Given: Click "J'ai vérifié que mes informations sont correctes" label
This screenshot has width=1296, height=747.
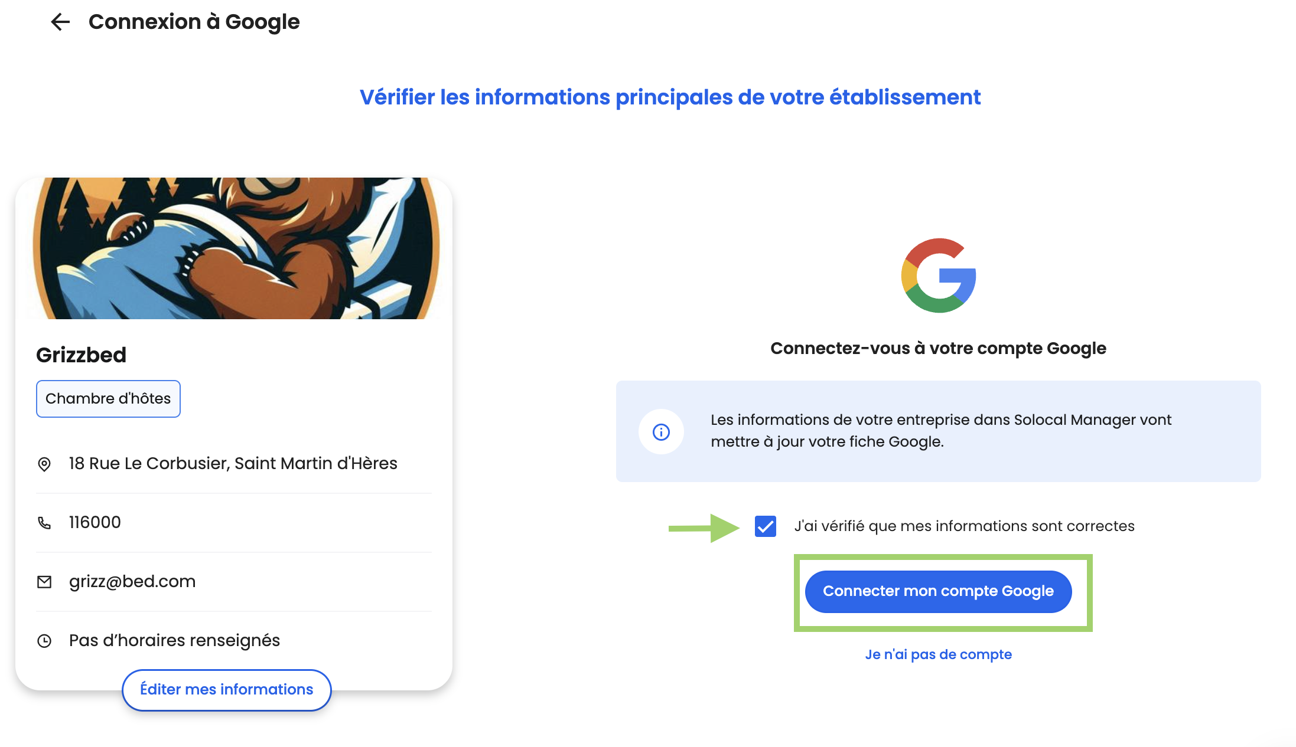Looking at the screenshot, I should [964, 526].
